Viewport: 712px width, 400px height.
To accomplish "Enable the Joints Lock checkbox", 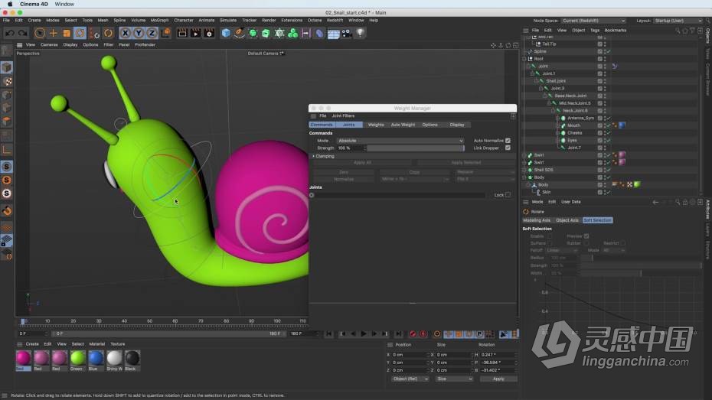I will (x=508, y=195).
